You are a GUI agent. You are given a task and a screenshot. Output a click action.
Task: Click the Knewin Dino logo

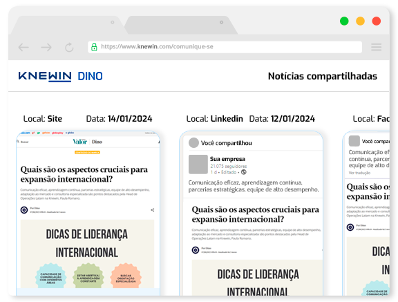pos(61,76)
